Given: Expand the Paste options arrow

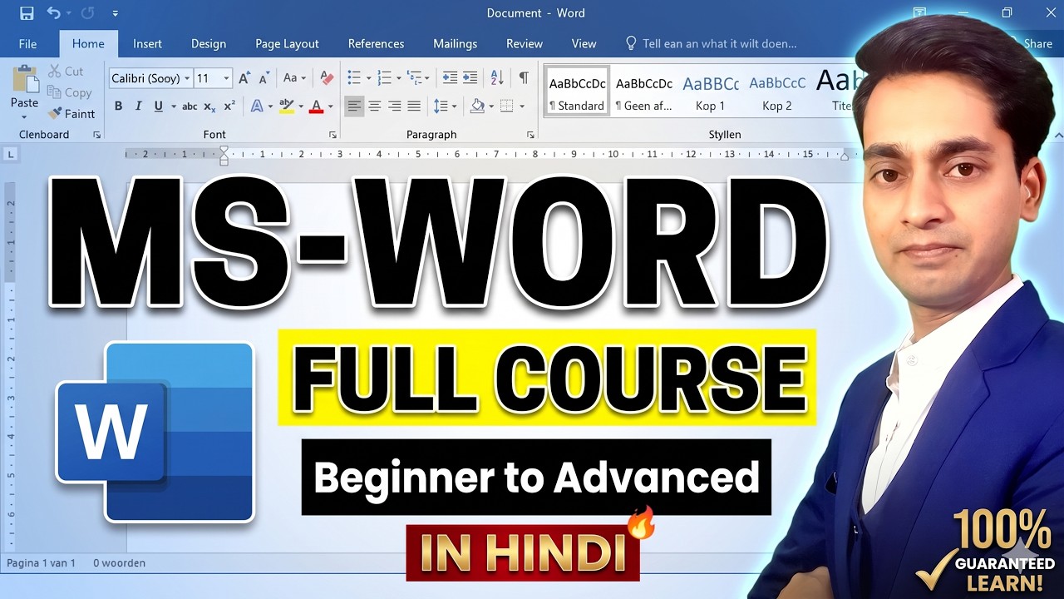Looking at the screenshot, I should click(24, 116).
